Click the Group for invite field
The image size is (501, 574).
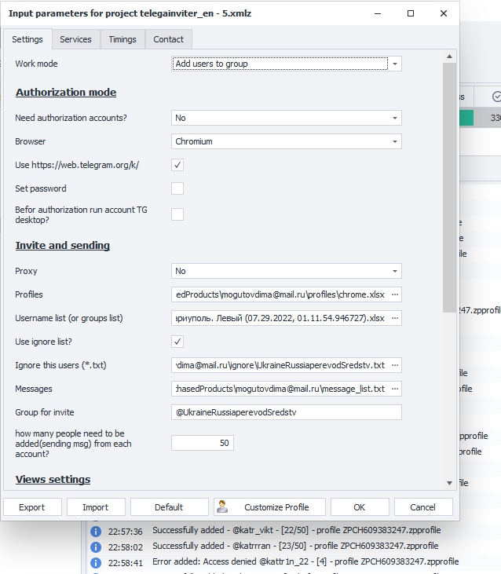(287, 412)
